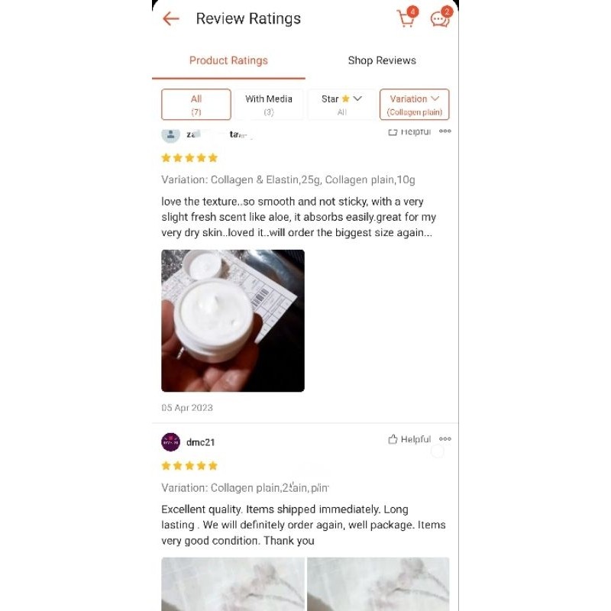Open dmc21's second review photo

pos(378,584)
